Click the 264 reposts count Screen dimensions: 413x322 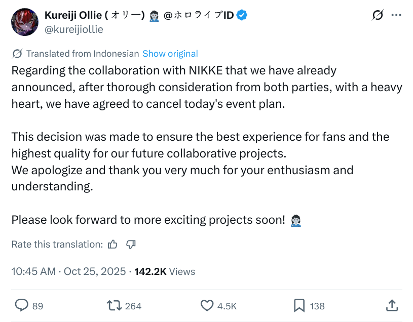click(x=133, y=306)
